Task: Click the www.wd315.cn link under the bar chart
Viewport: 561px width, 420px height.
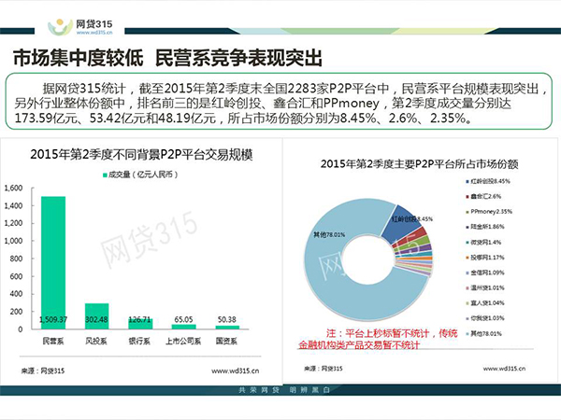Action: click(x=235, y=371)
